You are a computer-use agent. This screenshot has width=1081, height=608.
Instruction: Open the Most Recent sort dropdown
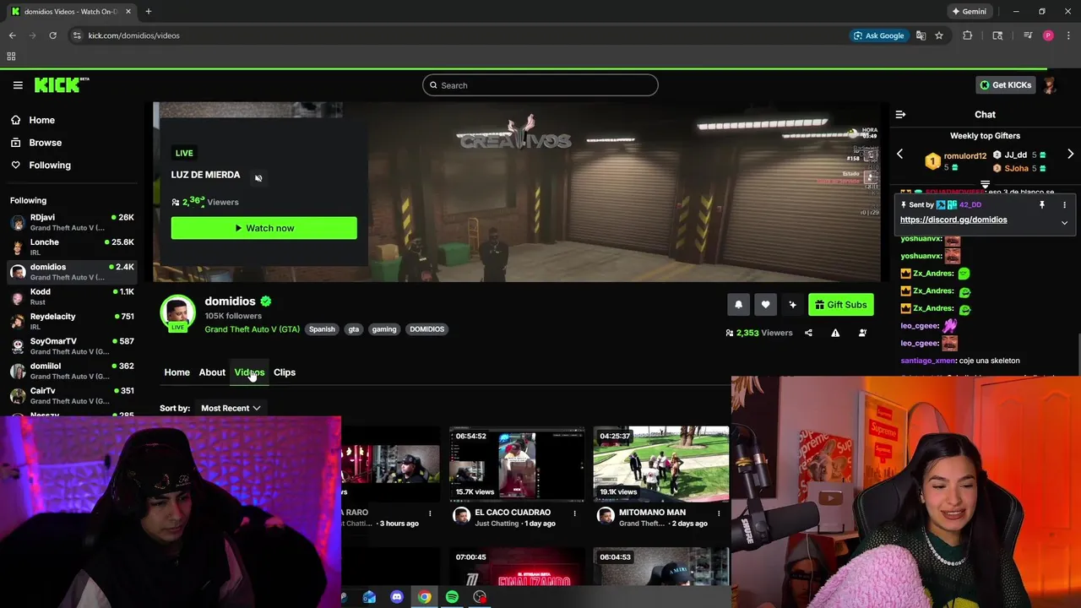click(x=231, y=408)
